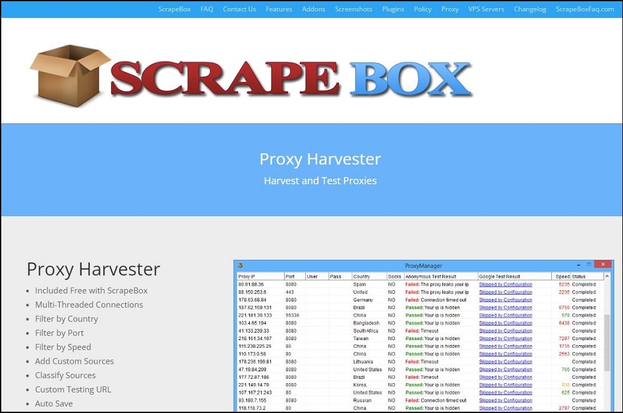Click 'Multi-Threaded Connections' list item
The height and width of the screenshot is (413, 623).
pos(89,305)
